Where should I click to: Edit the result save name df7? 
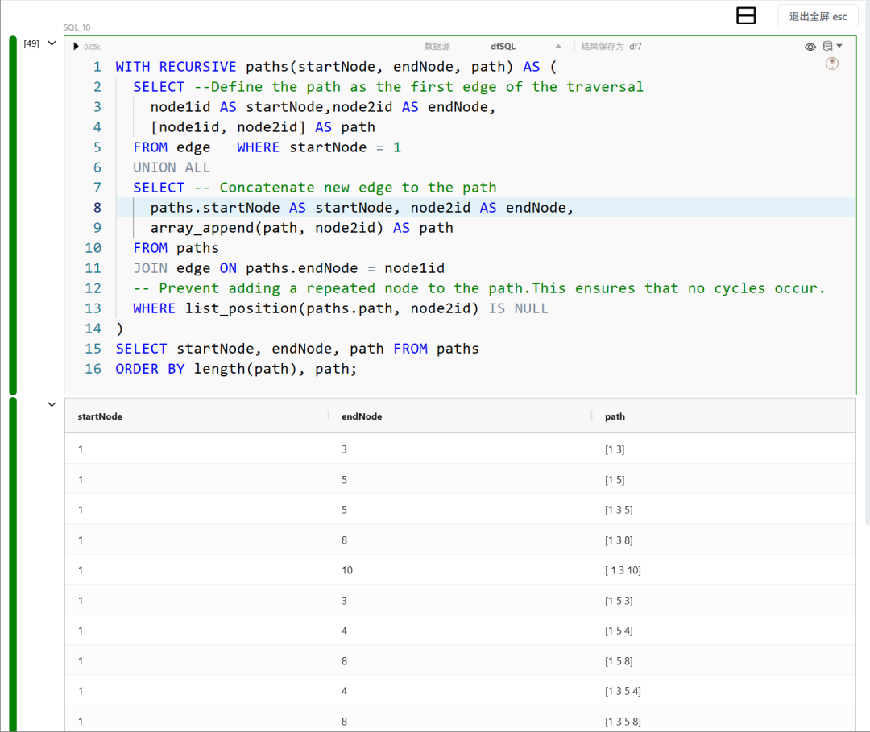pos(636,47)
